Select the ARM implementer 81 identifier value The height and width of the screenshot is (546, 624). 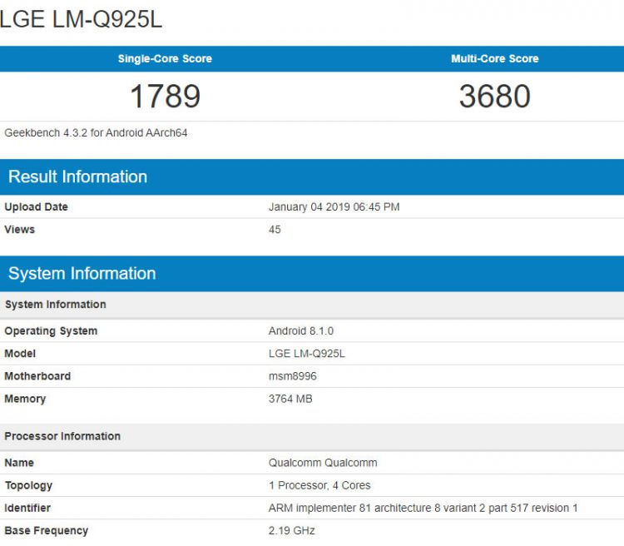click(423, 509)
